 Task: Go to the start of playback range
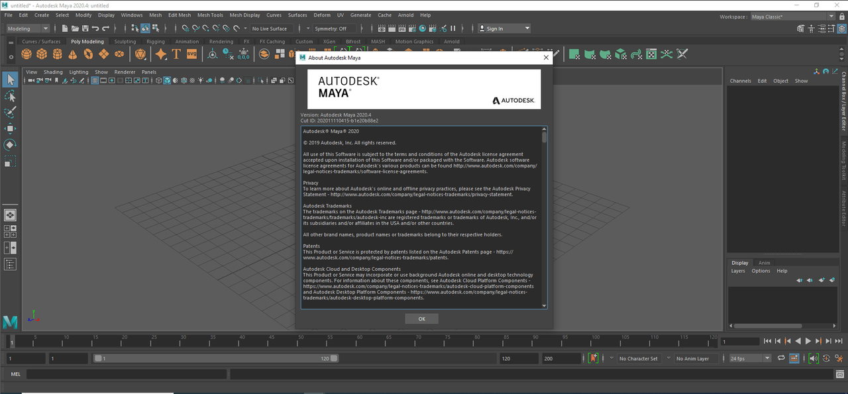pyautogui.click(x=767, y=341)
